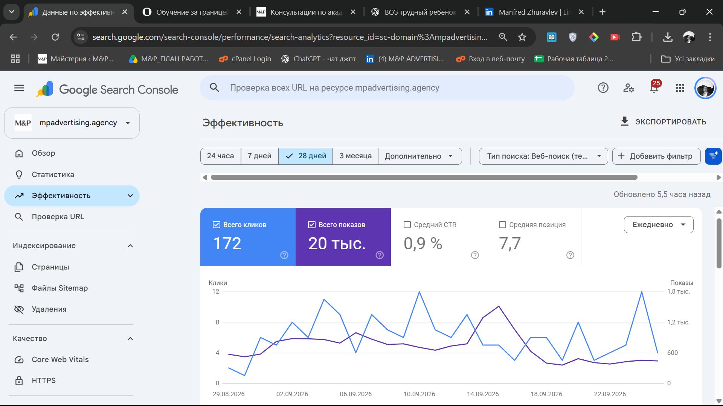723x406 pixels.
Task: Open Core Web Vitals report
Action: [x=72, y=360]
